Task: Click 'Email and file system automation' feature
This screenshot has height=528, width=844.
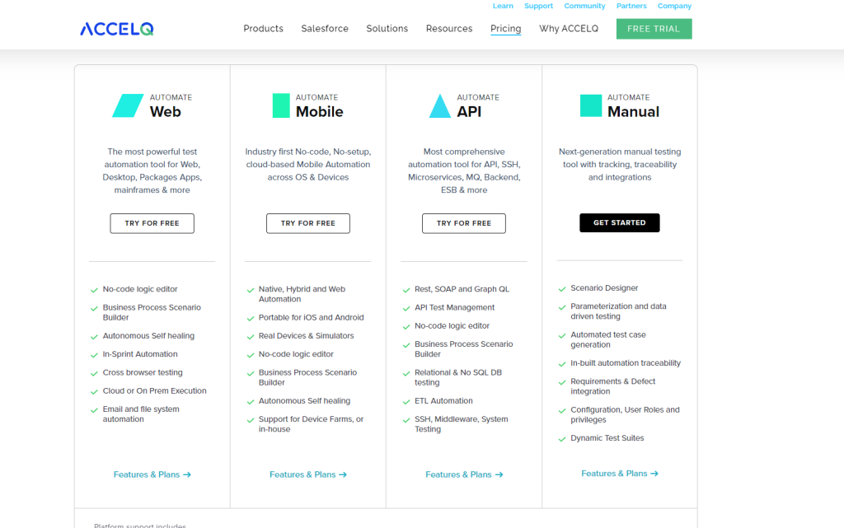Action: click(141, 414)
